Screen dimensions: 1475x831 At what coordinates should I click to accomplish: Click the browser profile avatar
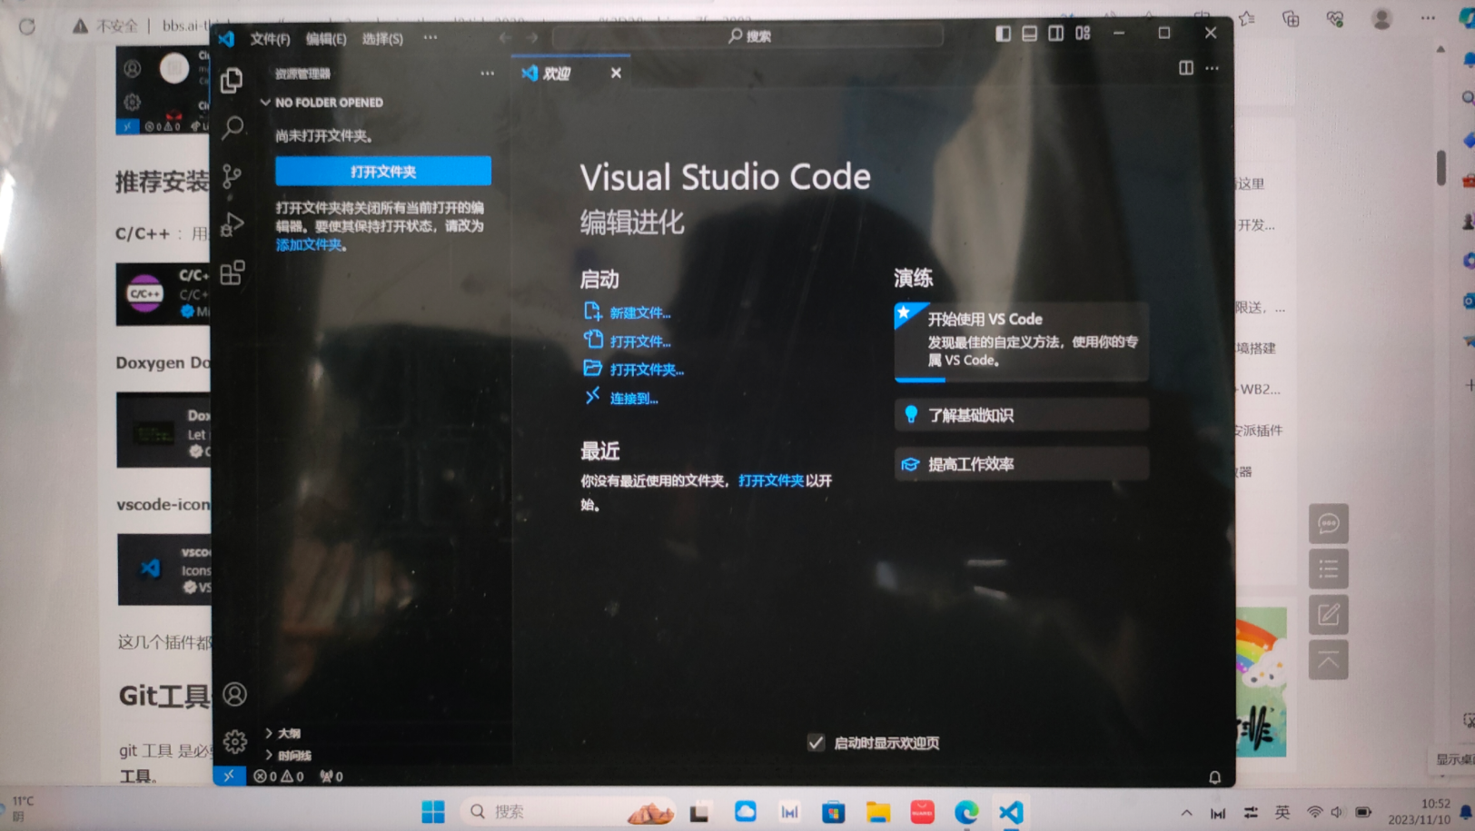pyautogui.click(x=1382, y=18)
